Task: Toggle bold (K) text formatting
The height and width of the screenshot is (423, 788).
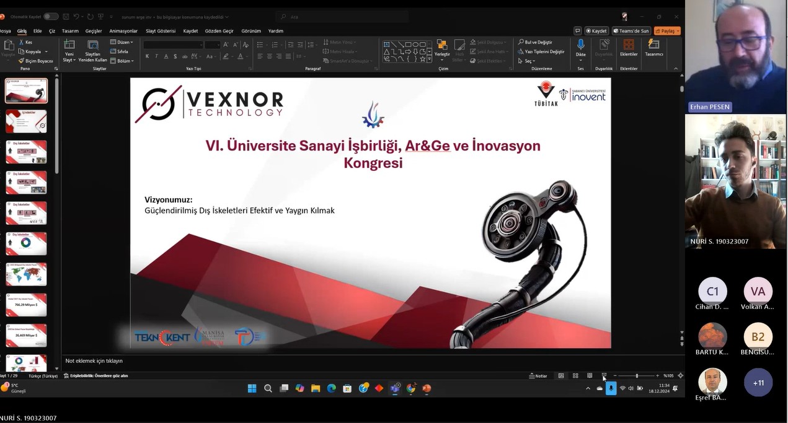Action: [147, 56]
